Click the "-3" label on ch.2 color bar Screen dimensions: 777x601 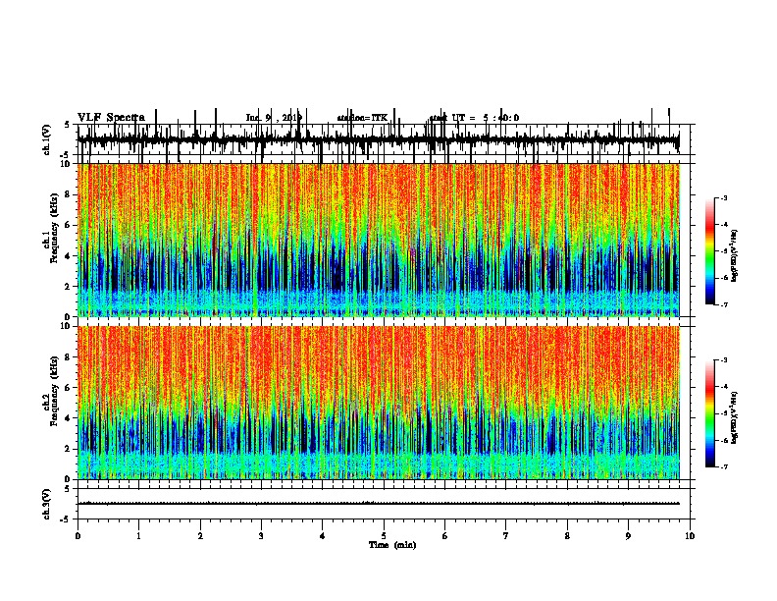click(724, 360)
